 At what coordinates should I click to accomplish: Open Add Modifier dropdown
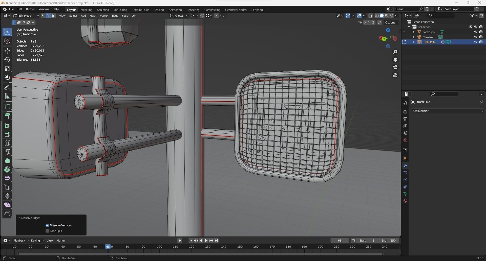447,111
